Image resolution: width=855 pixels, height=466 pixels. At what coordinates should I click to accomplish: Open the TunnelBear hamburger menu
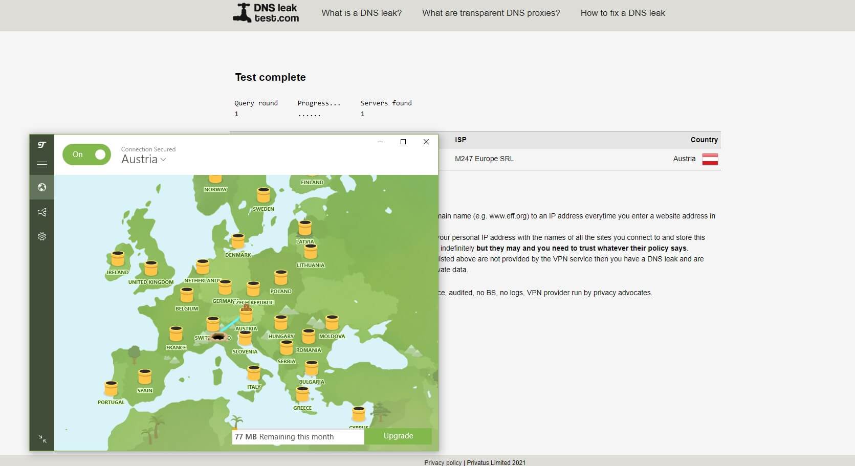pos(42,164)
